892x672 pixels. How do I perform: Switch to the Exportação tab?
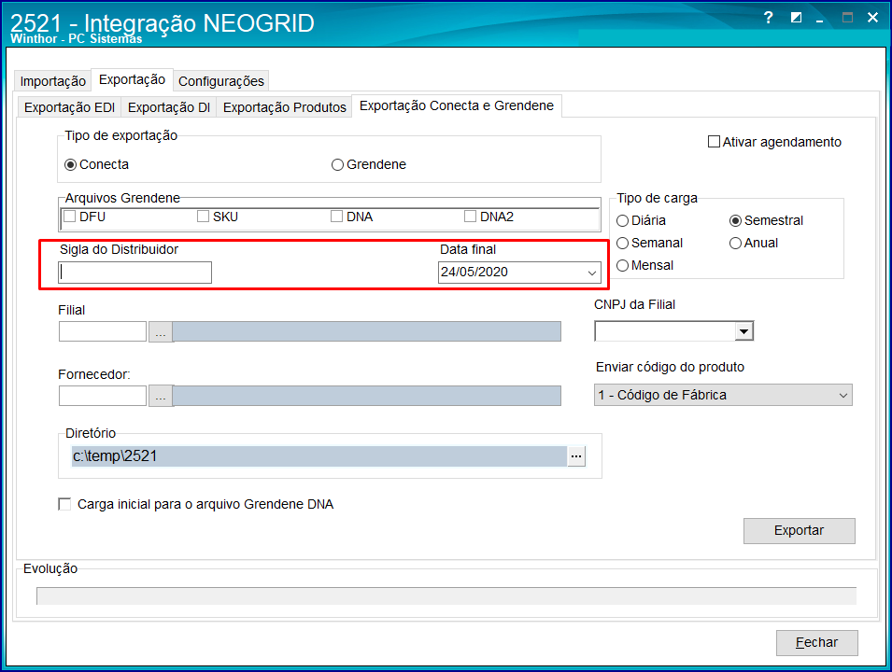click(132, 79)
